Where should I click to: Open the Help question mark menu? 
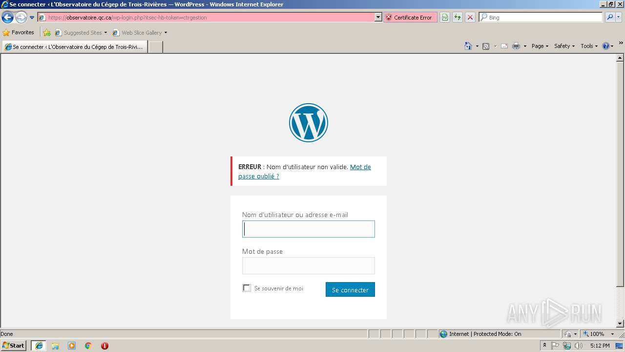(x=608, y=46)
